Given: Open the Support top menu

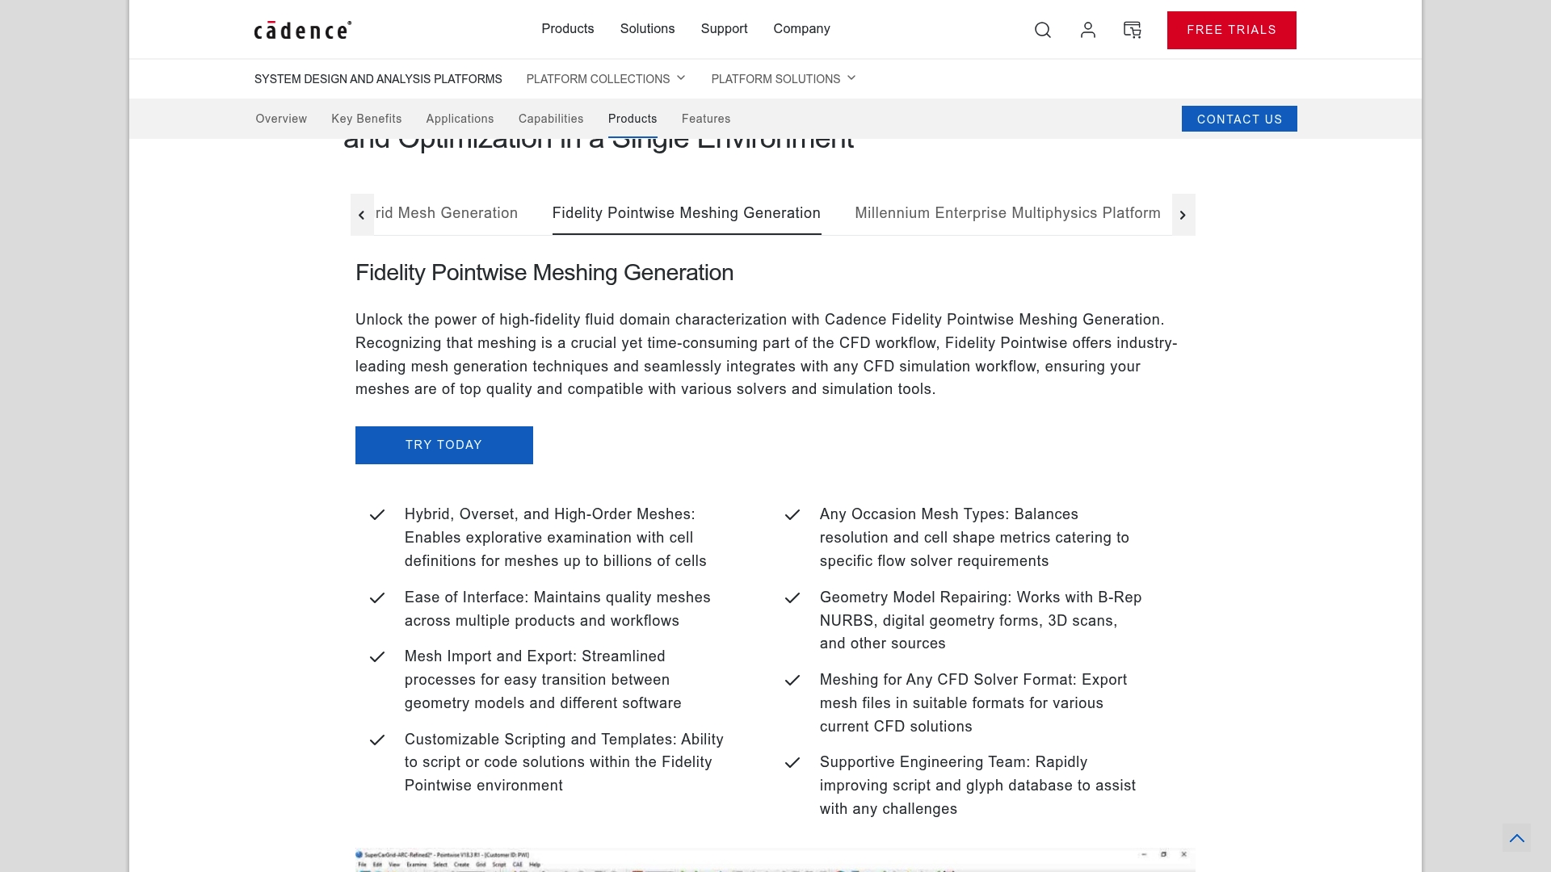Looking at the screenshot, I should pos(724,29).
